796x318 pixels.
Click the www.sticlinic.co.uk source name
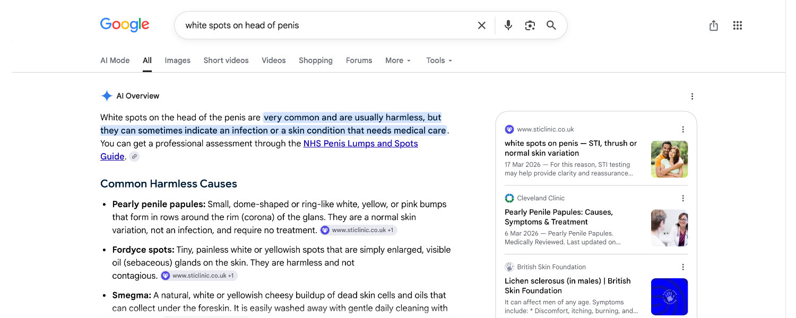546,129
